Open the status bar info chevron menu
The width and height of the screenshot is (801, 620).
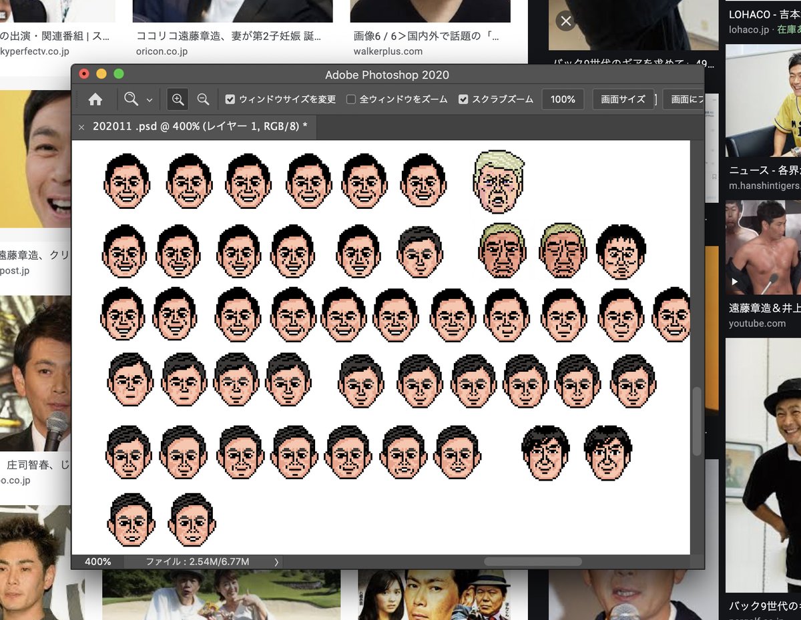[276, 562]
